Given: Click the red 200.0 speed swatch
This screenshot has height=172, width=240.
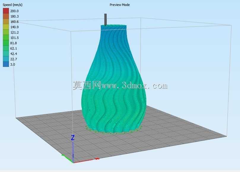Looking at the screenshot, I should click(x=6, y=11).
